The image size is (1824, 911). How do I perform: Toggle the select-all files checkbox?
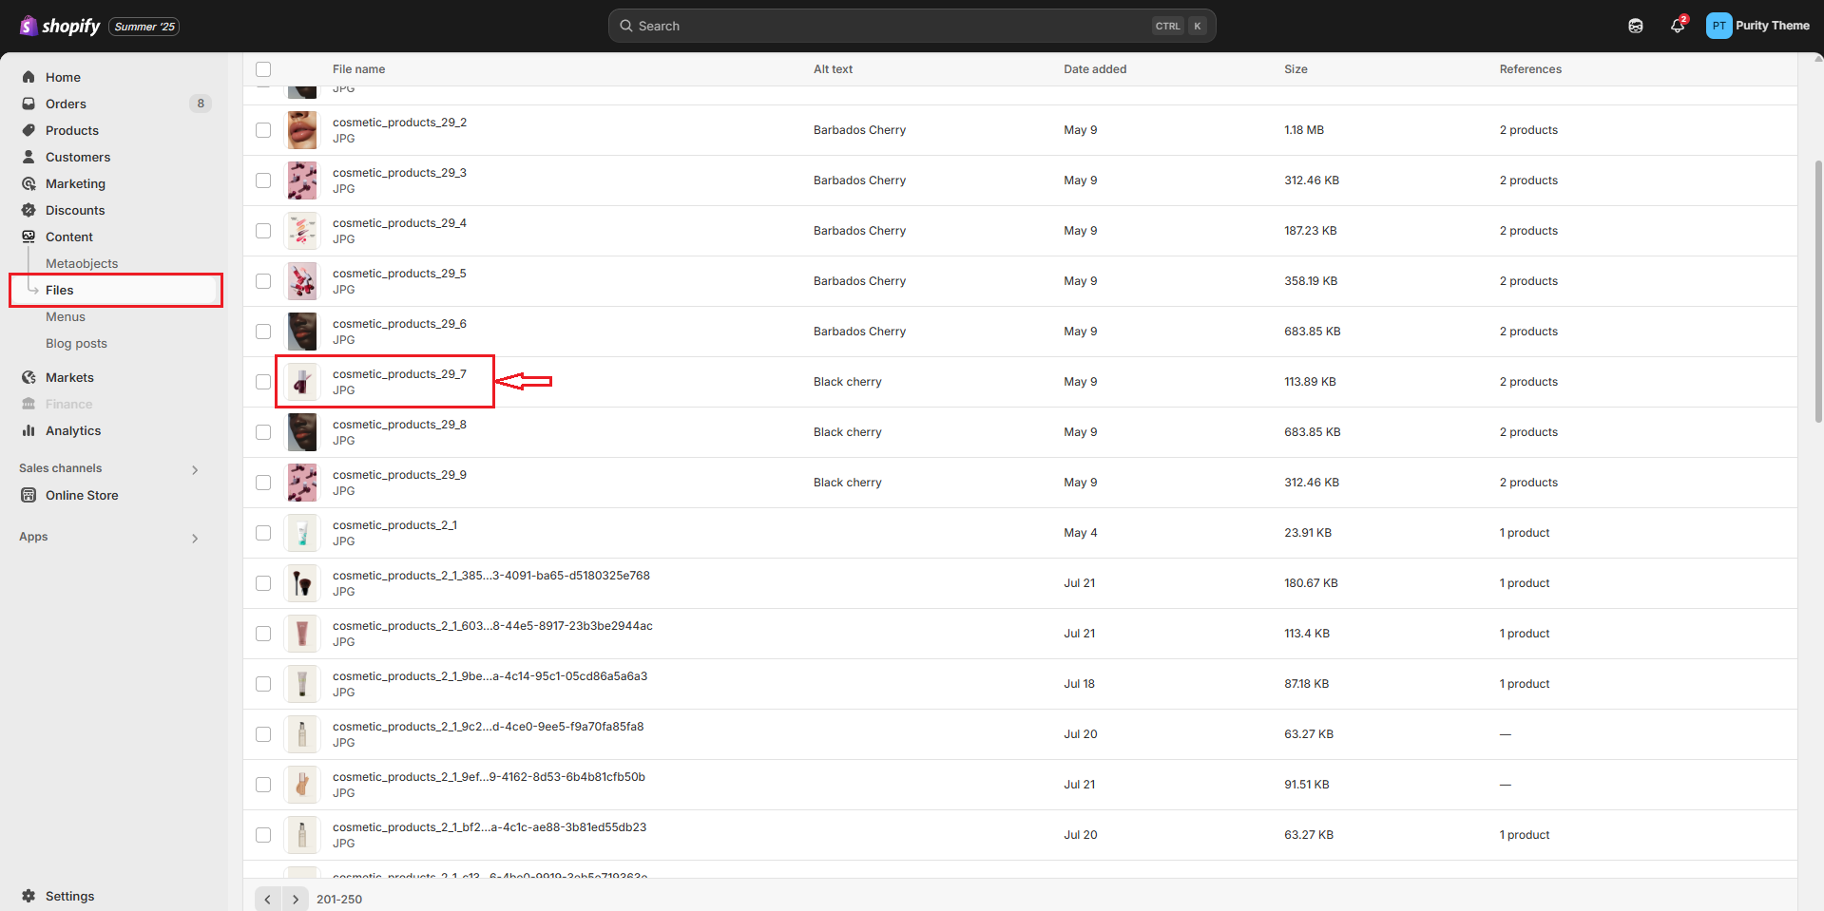point(263,69)
